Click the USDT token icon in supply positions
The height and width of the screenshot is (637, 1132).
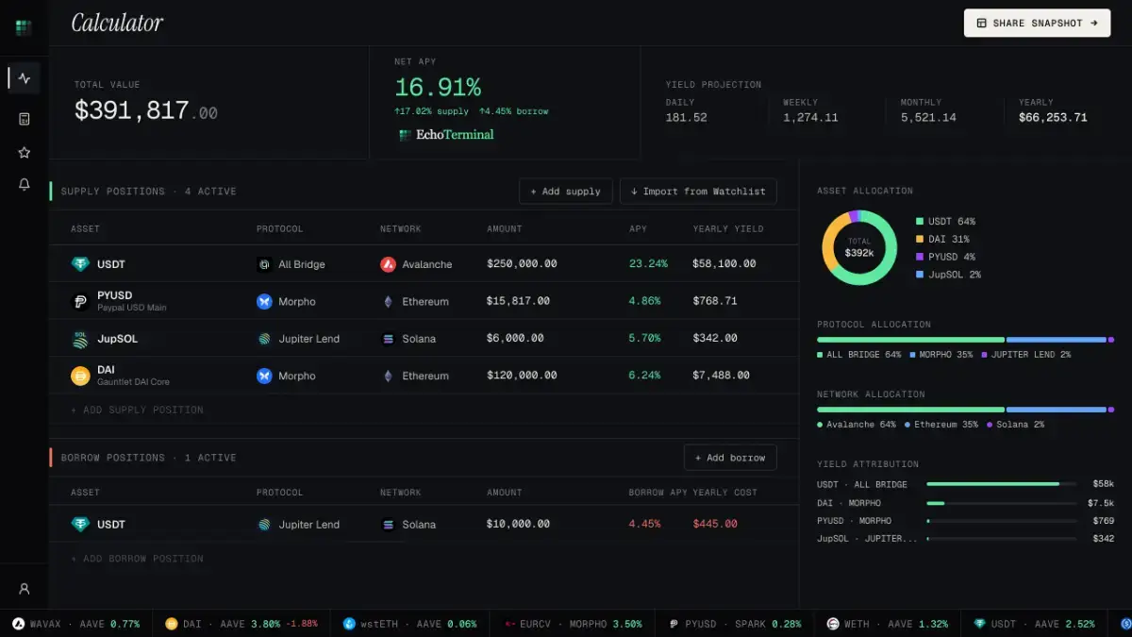pyautogui.click(x=80, y=264)
